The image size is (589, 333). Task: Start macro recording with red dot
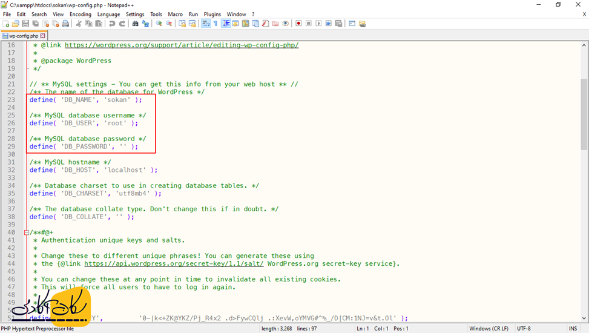tap(298, 24)
